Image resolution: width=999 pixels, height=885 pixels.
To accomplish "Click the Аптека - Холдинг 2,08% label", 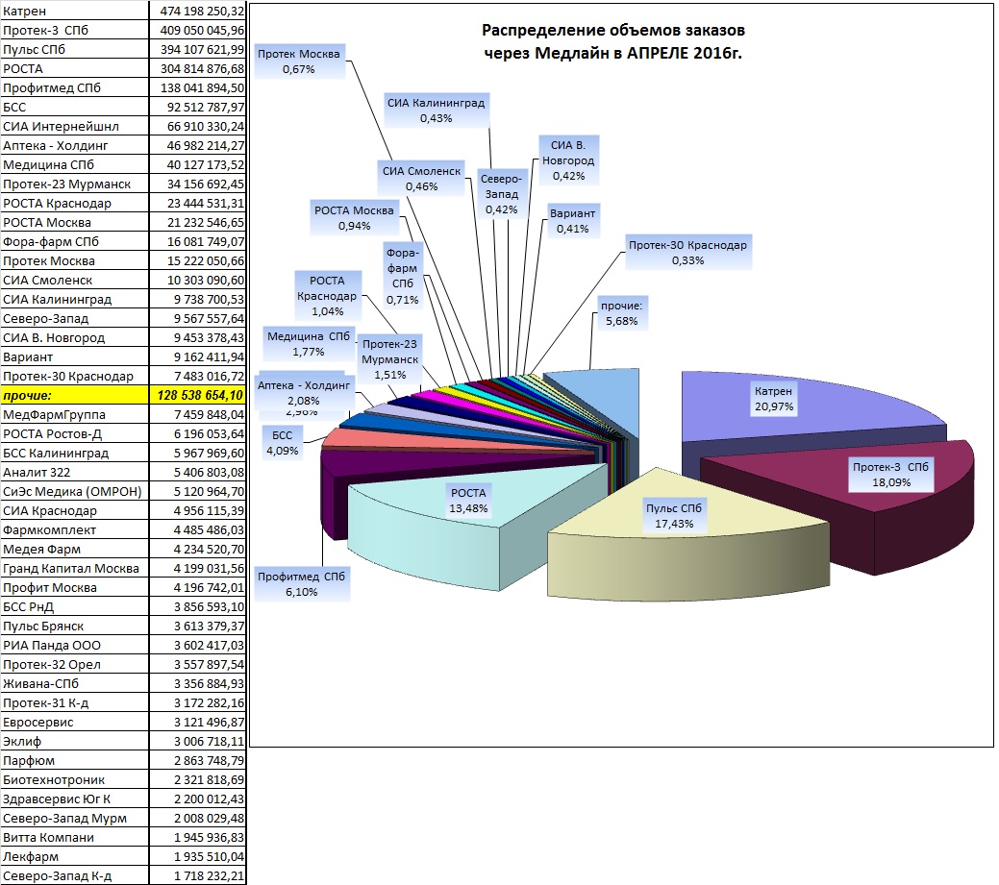I will click(304, 393).
